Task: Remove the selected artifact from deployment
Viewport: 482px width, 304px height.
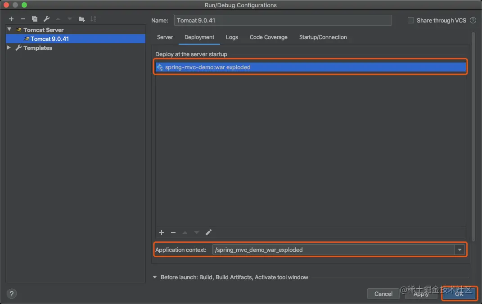Action: (x=173, y=232)
